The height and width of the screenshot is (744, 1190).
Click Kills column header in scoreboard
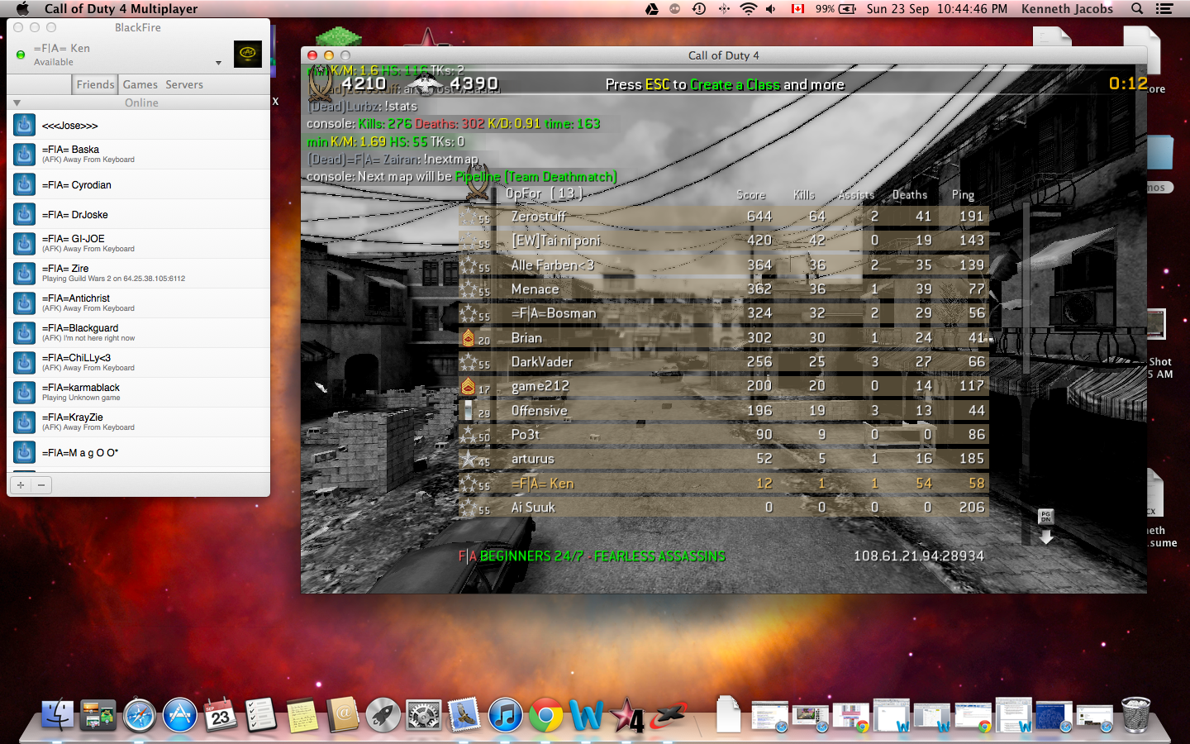pyautogui.click(x=804, y=195)
